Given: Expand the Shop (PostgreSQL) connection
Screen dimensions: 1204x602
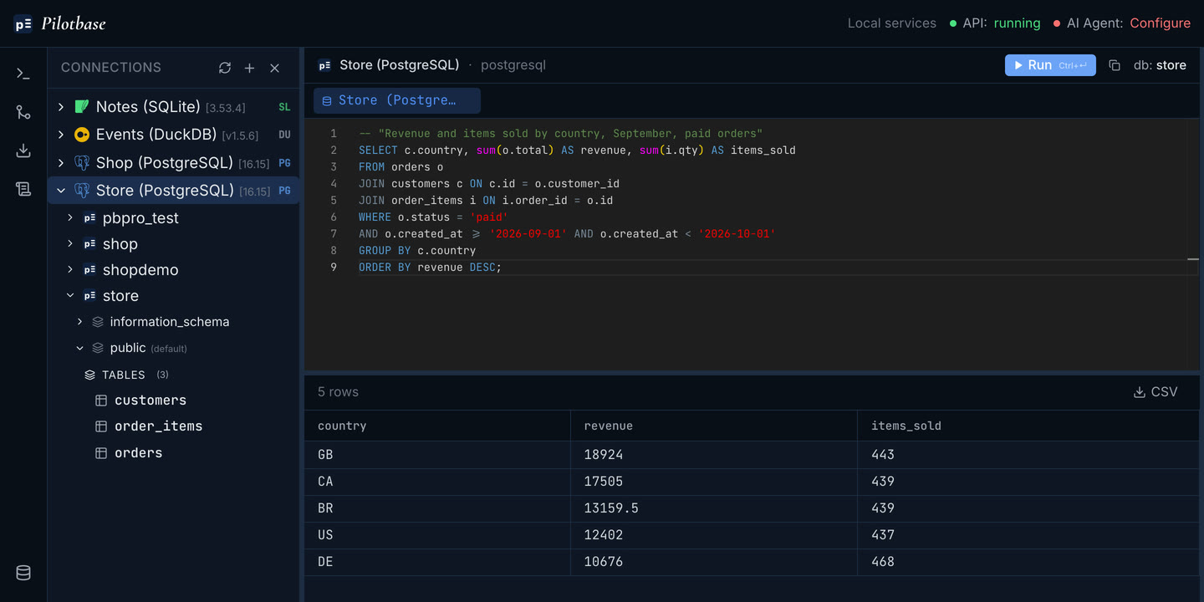Looking at the screenshot, I should coord(61,162).
